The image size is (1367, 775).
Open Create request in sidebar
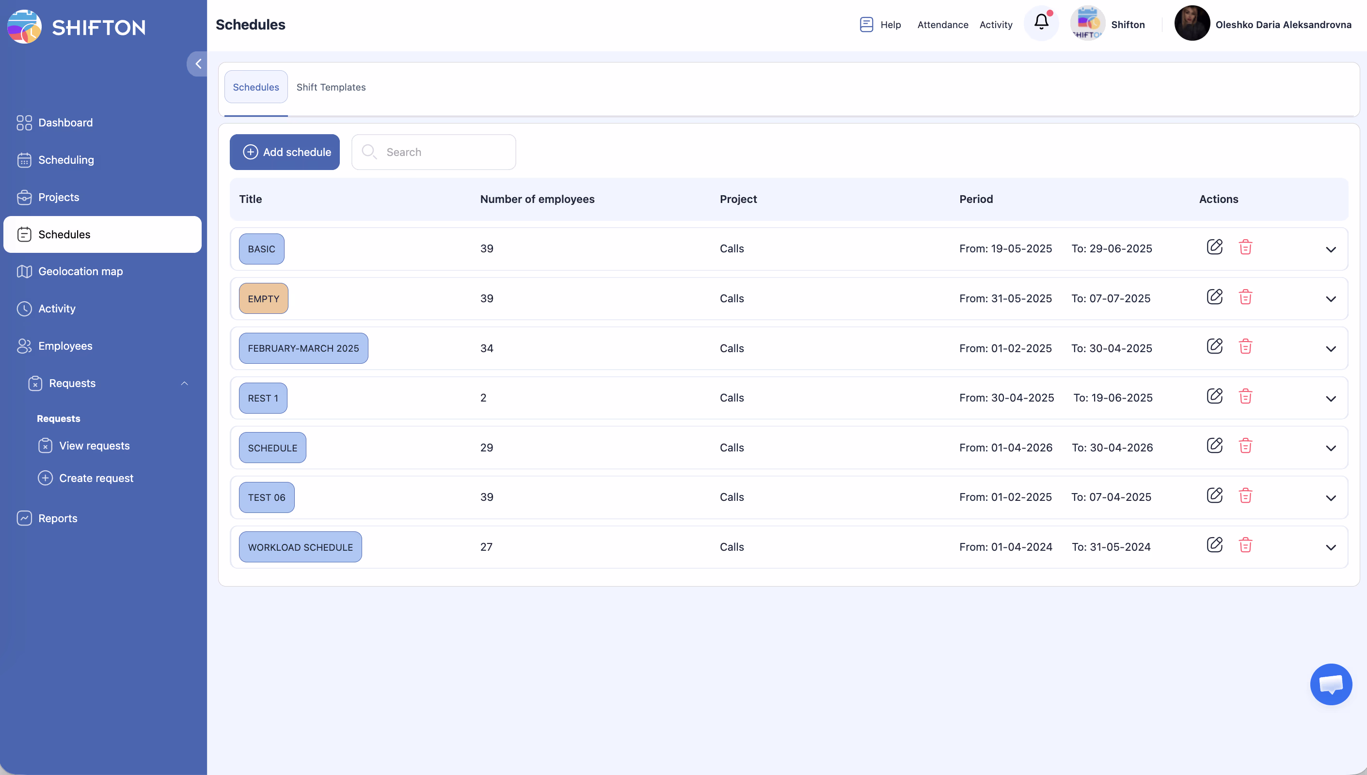pos(96,478)
